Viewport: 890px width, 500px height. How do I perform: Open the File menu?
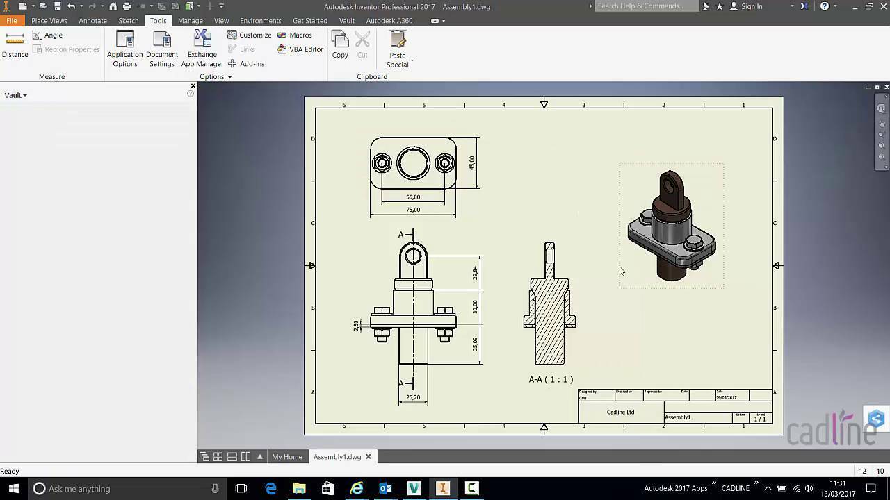point(12,21)
